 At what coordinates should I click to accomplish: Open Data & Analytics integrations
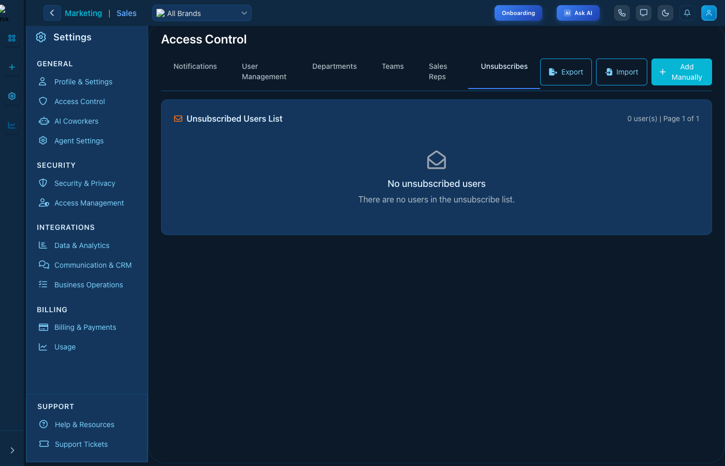click(x=82, y=245)
